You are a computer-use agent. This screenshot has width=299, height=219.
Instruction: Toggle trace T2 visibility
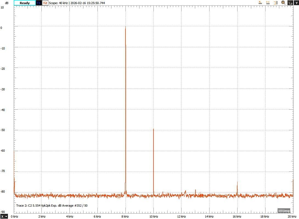[45, 3]
